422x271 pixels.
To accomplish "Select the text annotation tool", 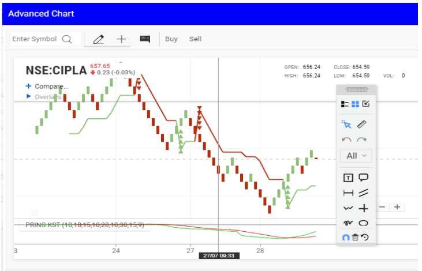I will click(348, 178).
